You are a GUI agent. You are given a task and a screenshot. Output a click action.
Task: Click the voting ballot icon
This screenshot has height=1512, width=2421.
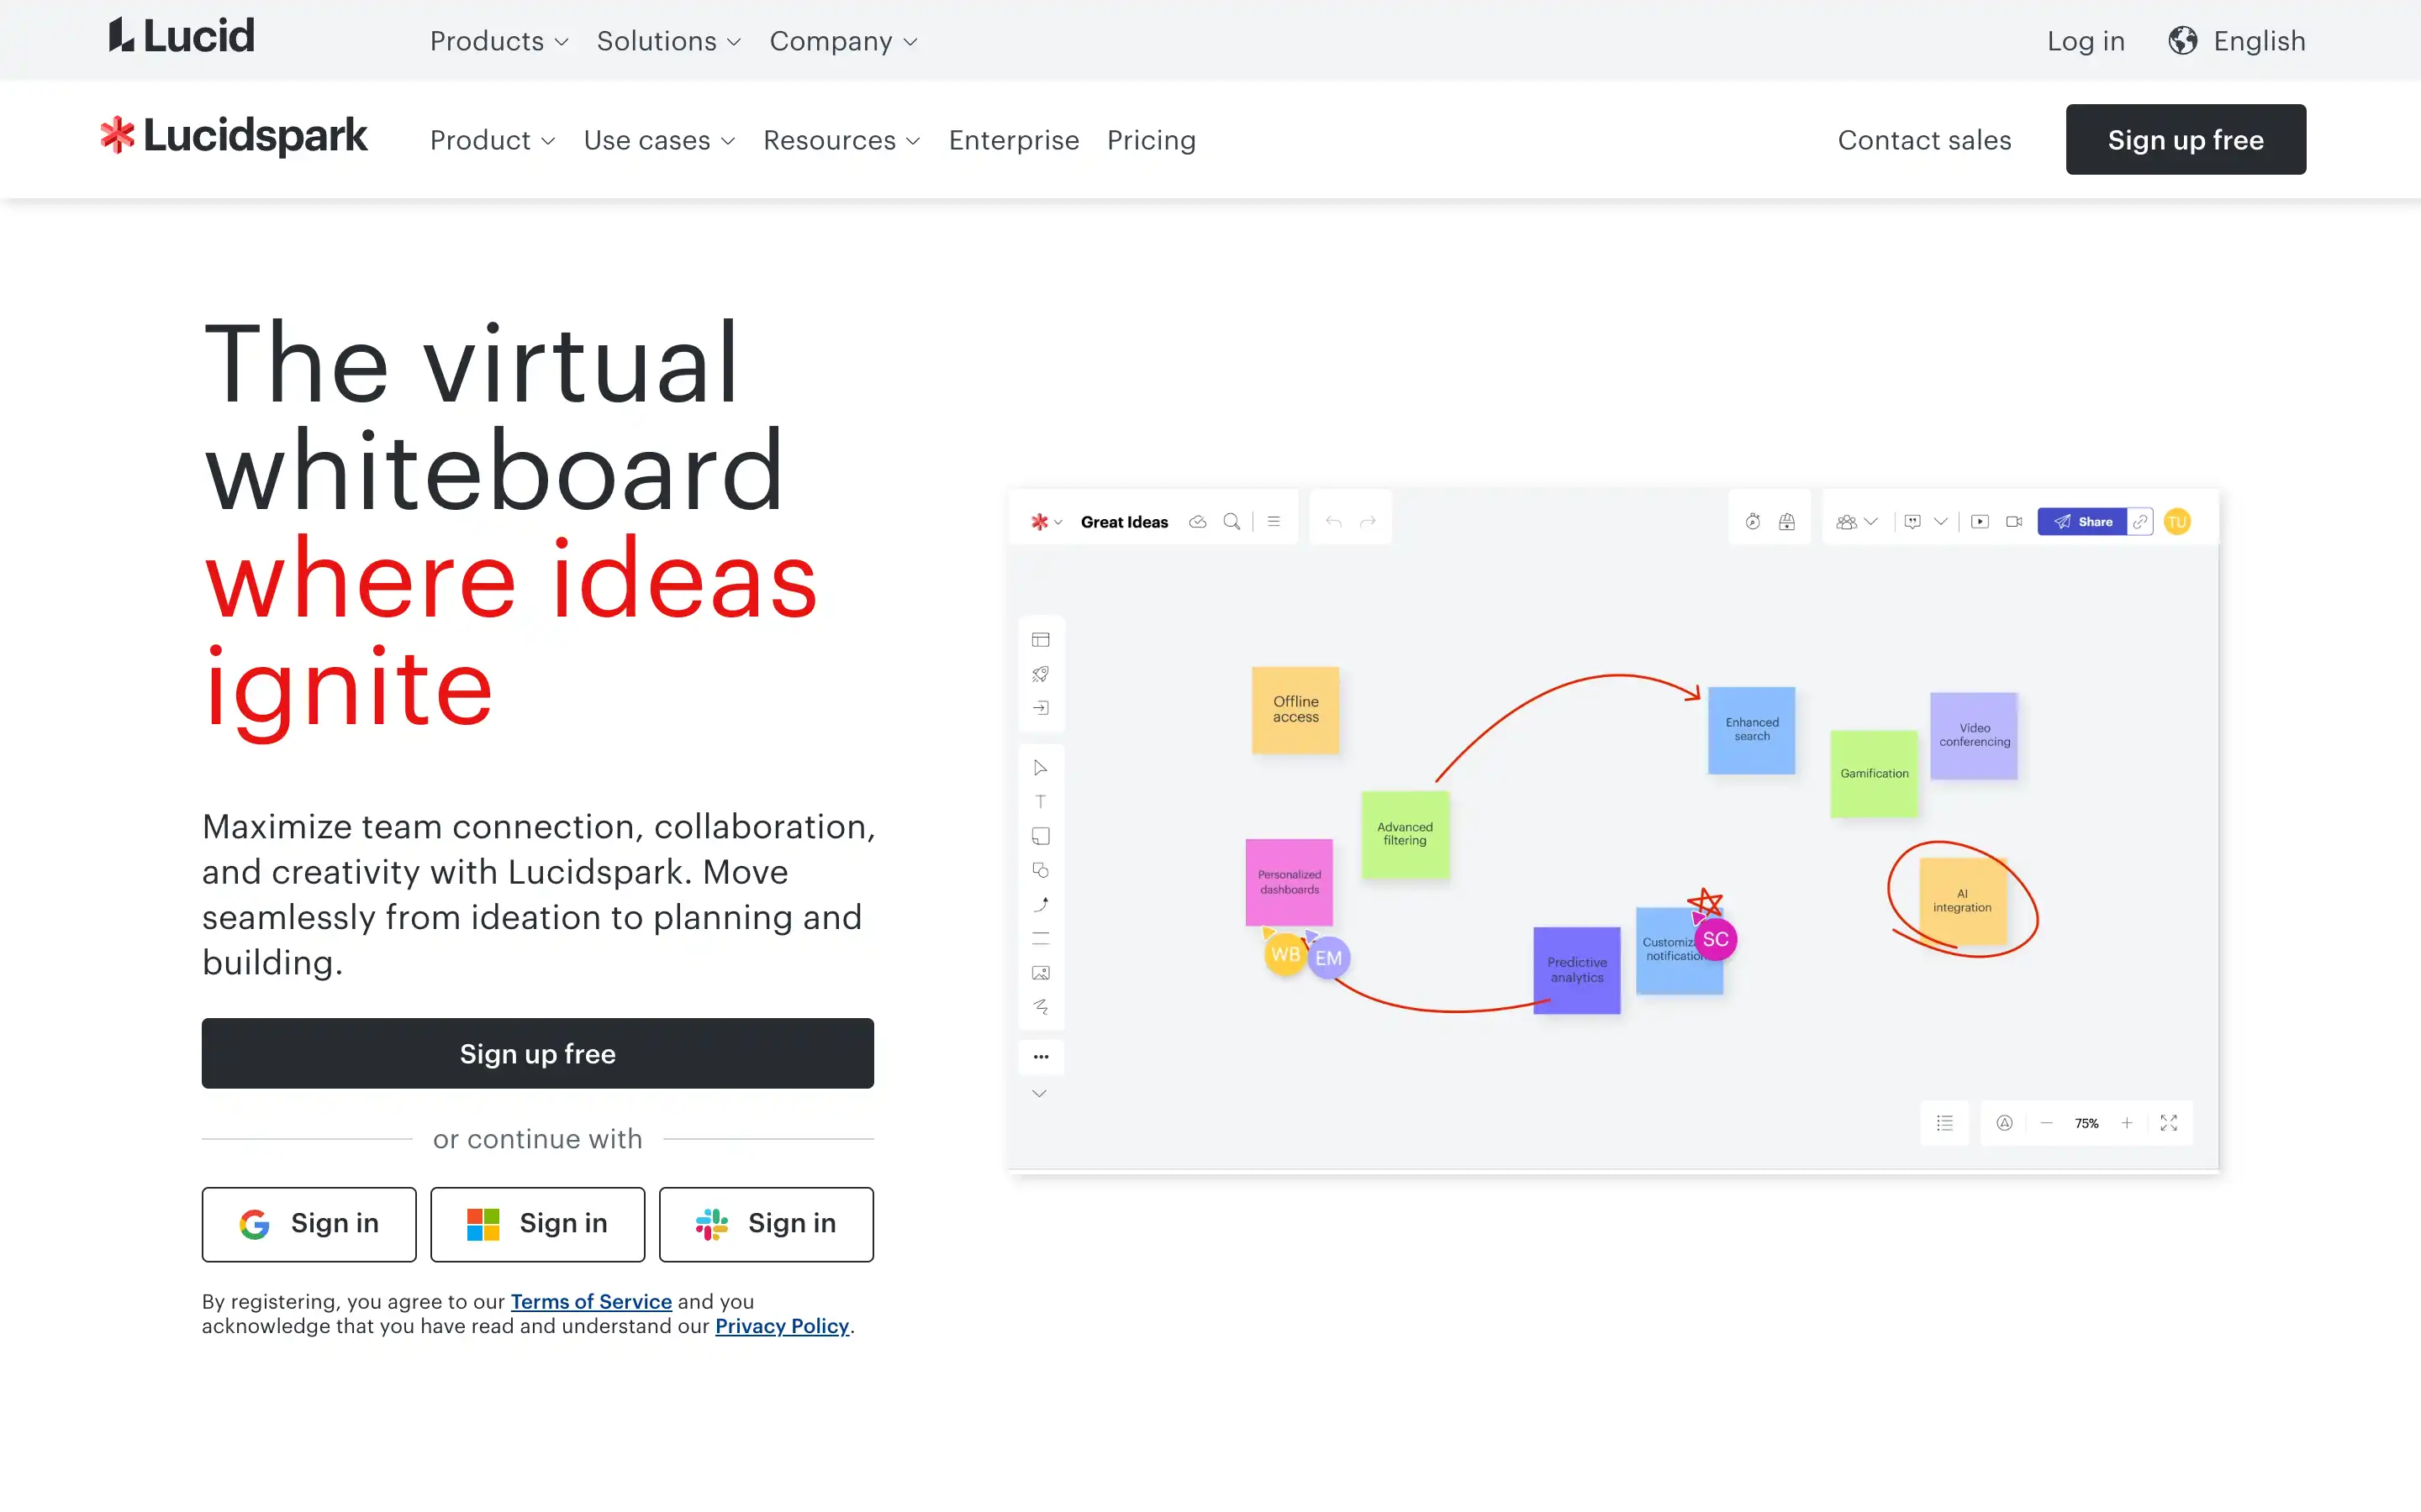(1786, 521)
